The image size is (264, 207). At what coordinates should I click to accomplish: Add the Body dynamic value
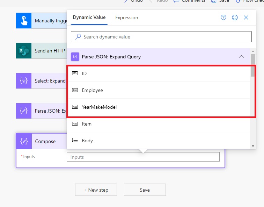pos(87,141)
